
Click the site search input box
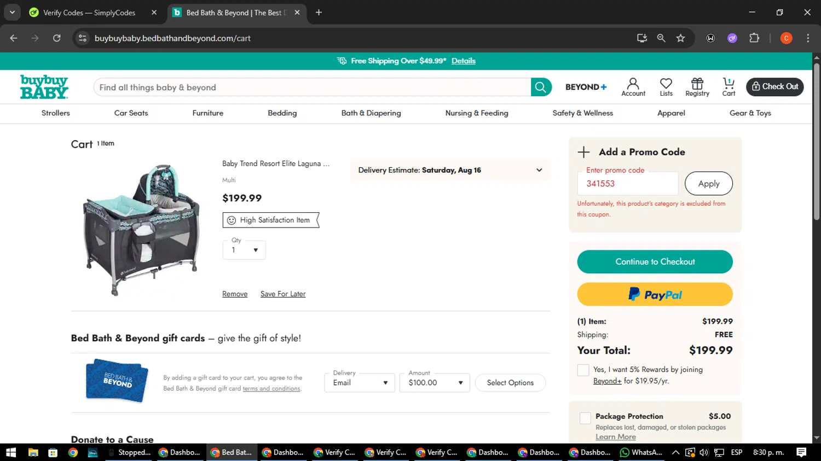pos(312,87)
